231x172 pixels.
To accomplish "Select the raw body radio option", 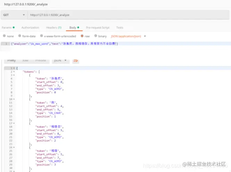I will click(x=82, y=36).
